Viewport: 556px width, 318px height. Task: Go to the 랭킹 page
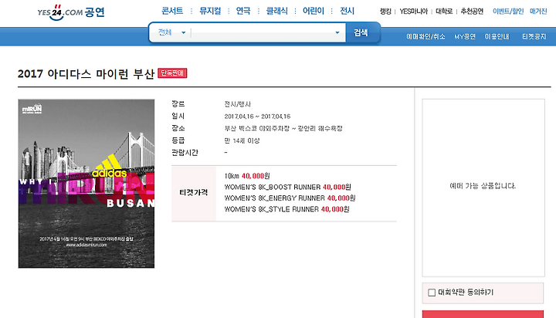pos(385,12)
